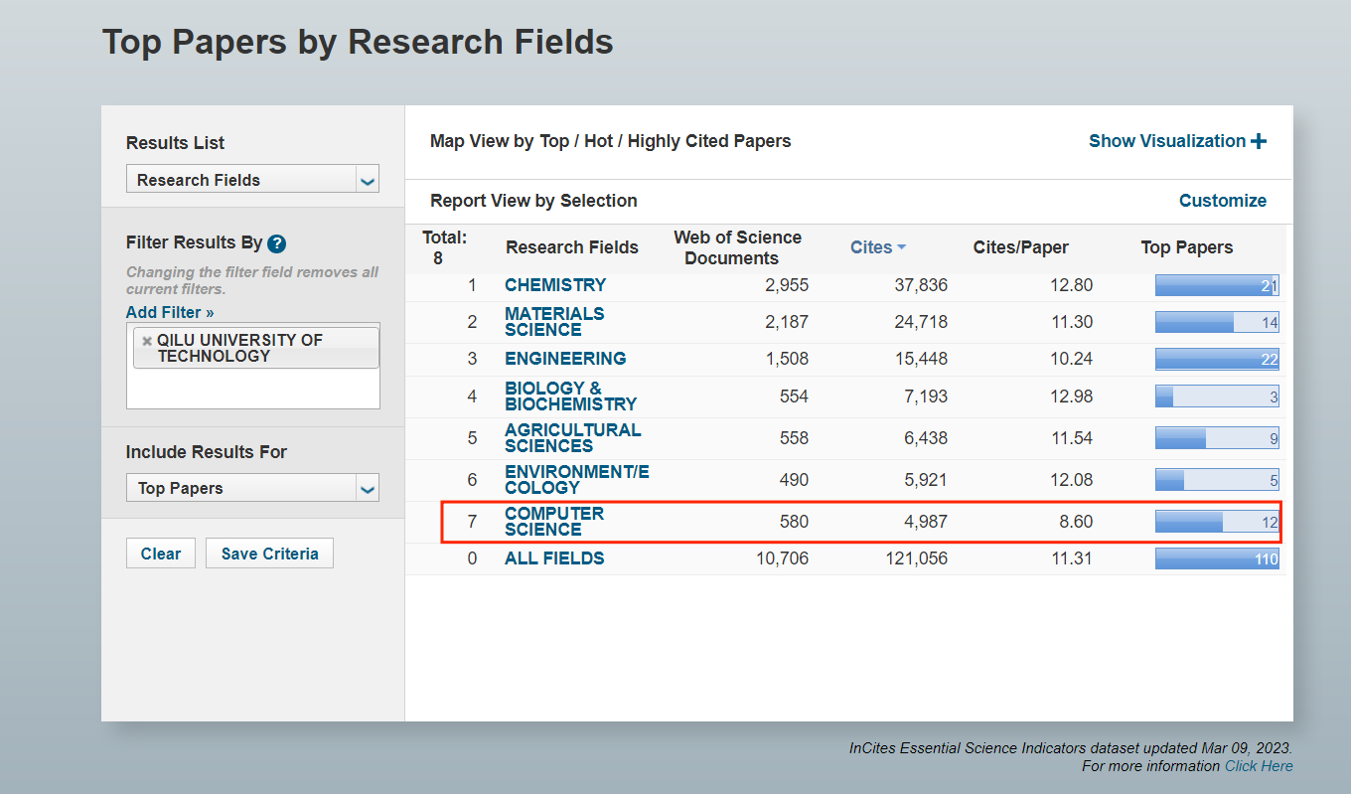
Task: Open the Chemistry research field link
Action: (x=554, y=285)
